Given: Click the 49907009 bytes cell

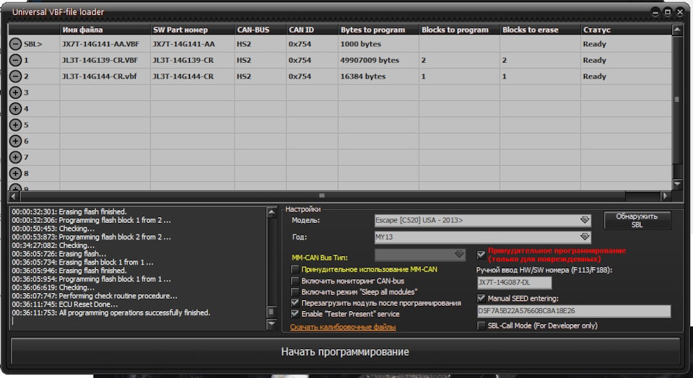Looking at the screenshot, I should click(378, 60).
